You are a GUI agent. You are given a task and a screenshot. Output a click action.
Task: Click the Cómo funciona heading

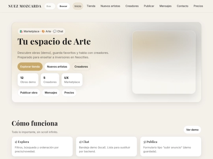(x=35, y=123)
